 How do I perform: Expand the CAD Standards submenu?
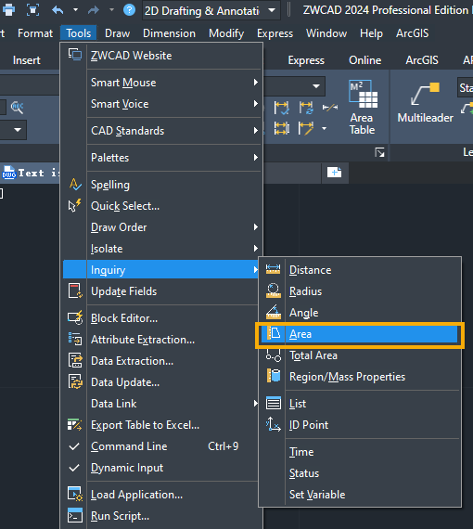[161, 131]
